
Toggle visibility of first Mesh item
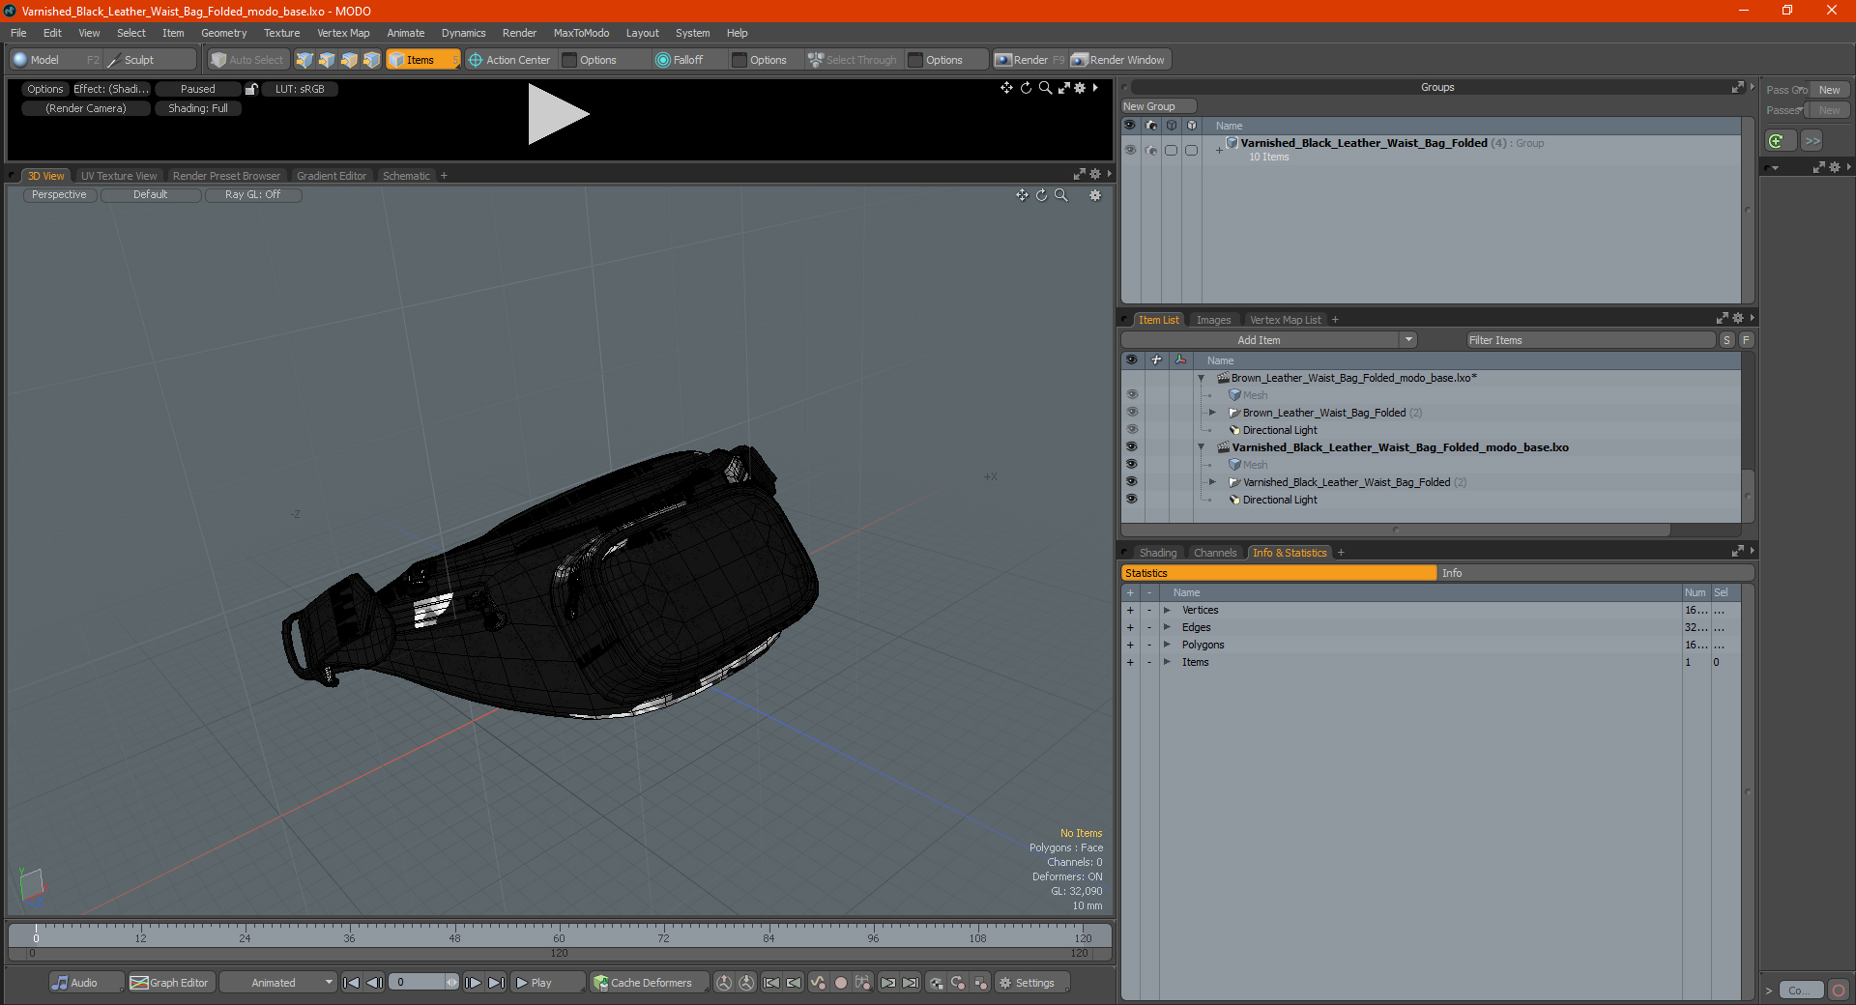1131,395
